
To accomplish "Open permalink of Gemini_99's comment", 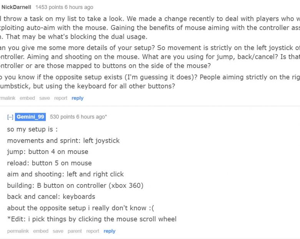I will (x=18, y=231).
